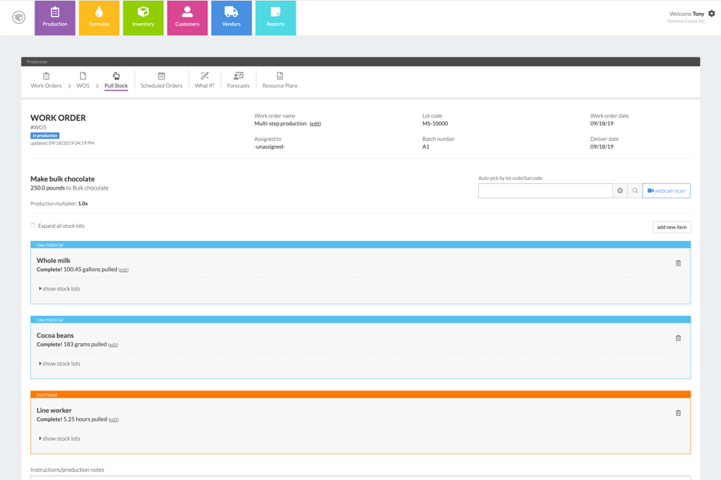Click the search icon beside barcode field

634,190
